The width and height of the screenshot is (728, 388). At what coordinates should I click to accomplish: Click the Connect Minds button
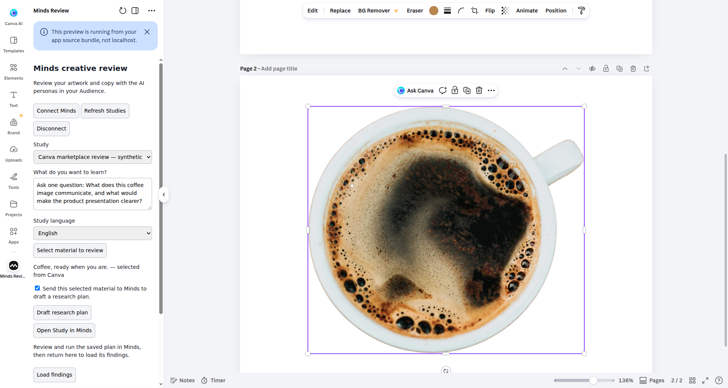click(x=56, y=111)
